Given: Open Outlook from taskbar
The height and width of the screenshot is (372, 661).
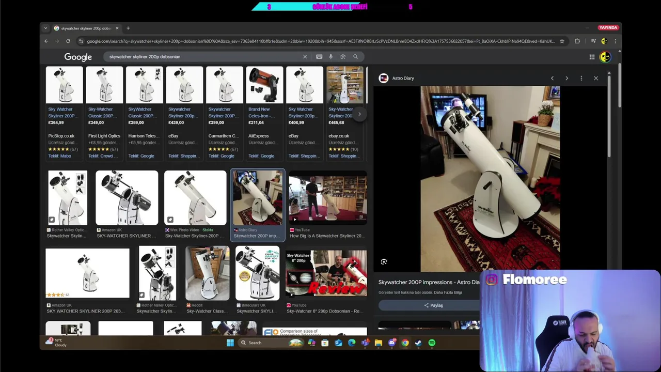Looking at the screenshot, I should click(338, 343).
